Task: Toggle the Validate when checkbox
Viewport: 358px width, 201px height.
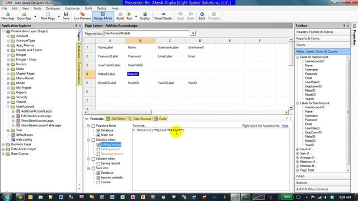Action: click(93, 159)
